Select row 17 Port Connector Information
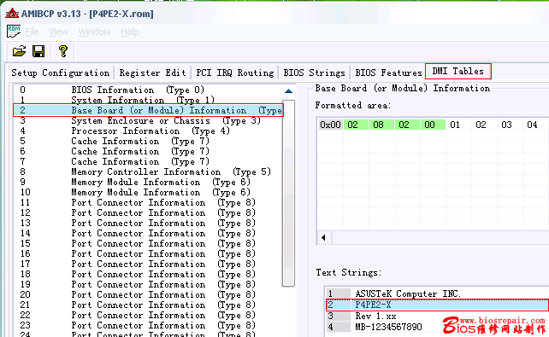The image size is (549, 337). [x=148, y=264]
